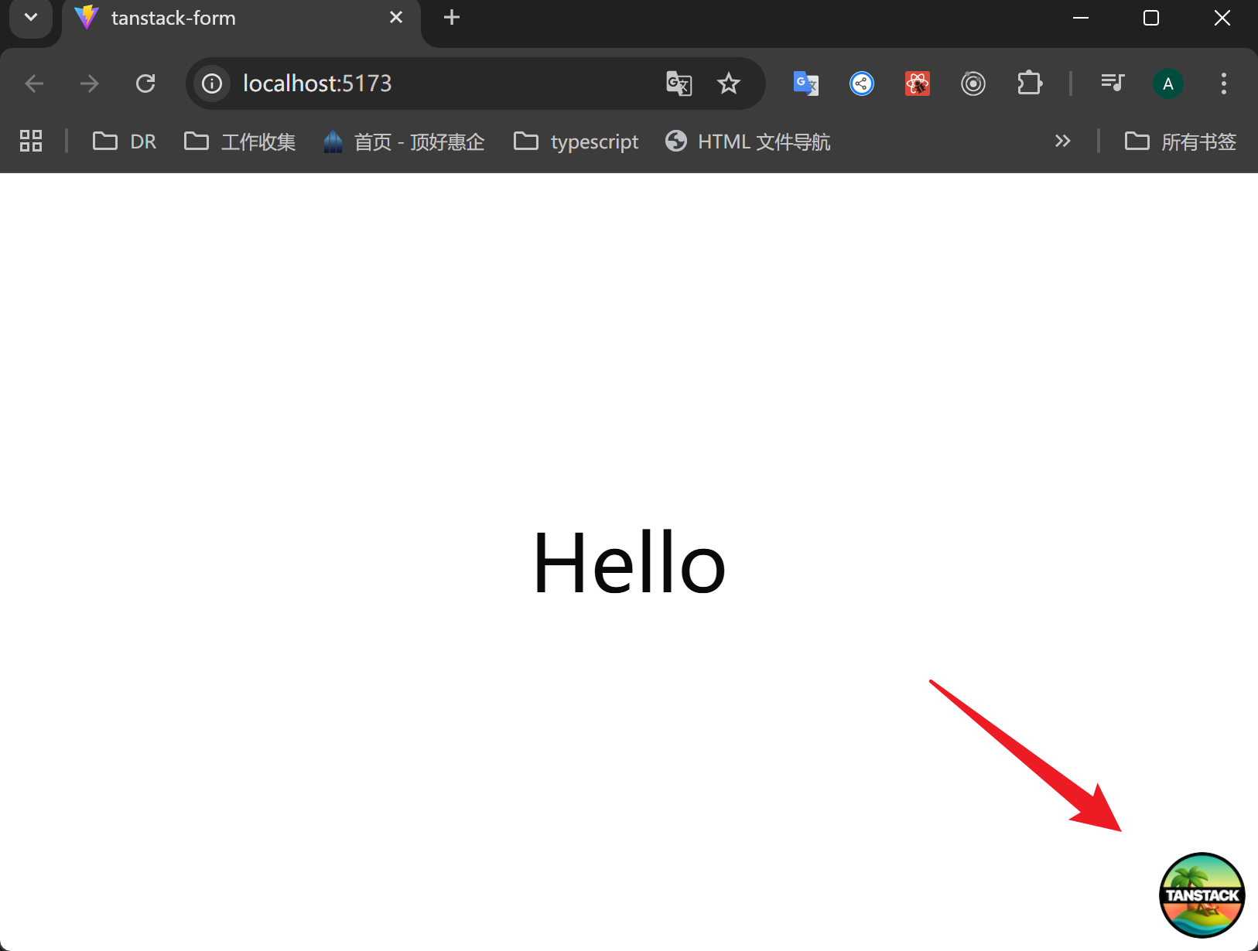Click the blue share extension icon
The height and width of the screenshot is (951, 1258).
click(x=861, y=84)
